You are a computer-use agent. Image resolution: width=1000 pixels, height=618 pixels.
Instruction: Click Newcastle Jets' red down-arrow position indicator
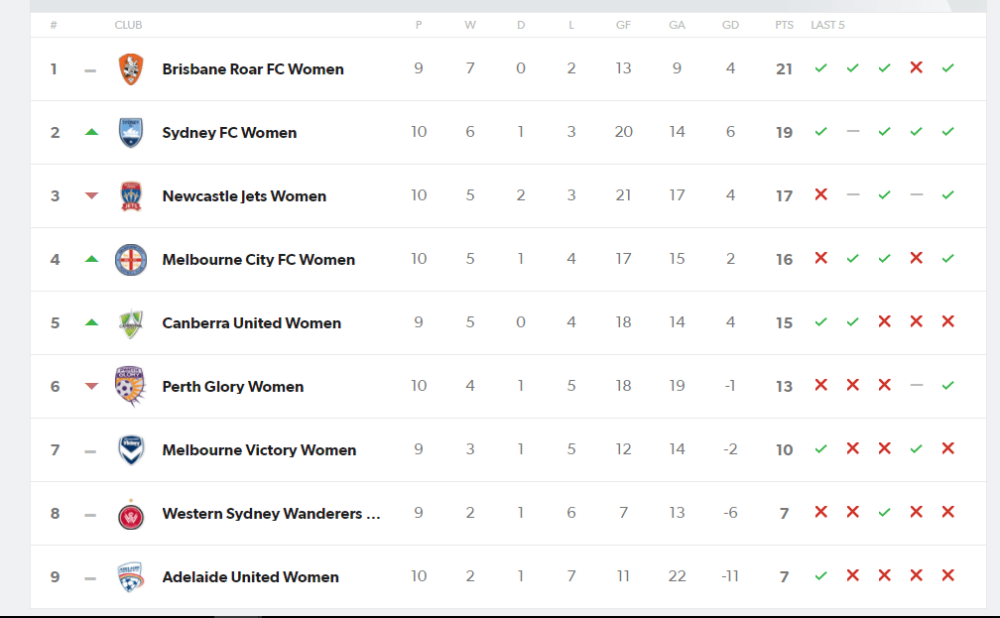(x=91, y=195)
